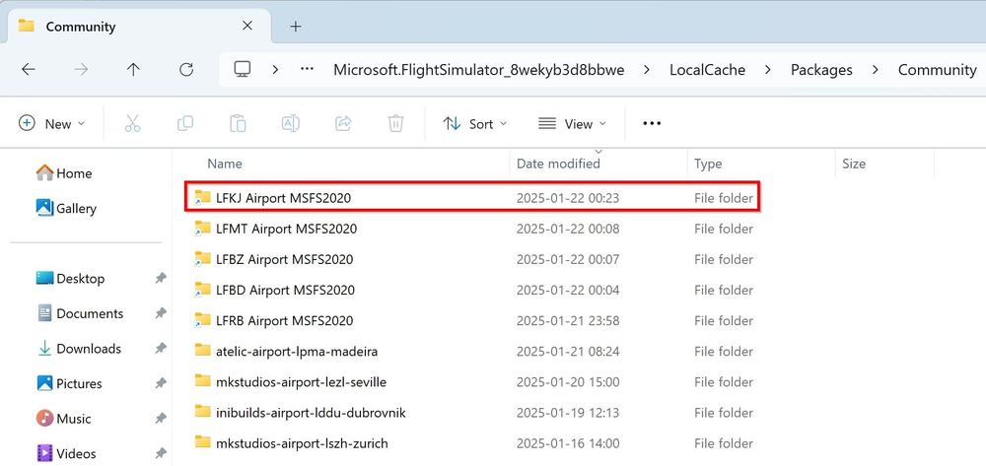
Task: Expand the Sort options dropdown
Action: 475,123
